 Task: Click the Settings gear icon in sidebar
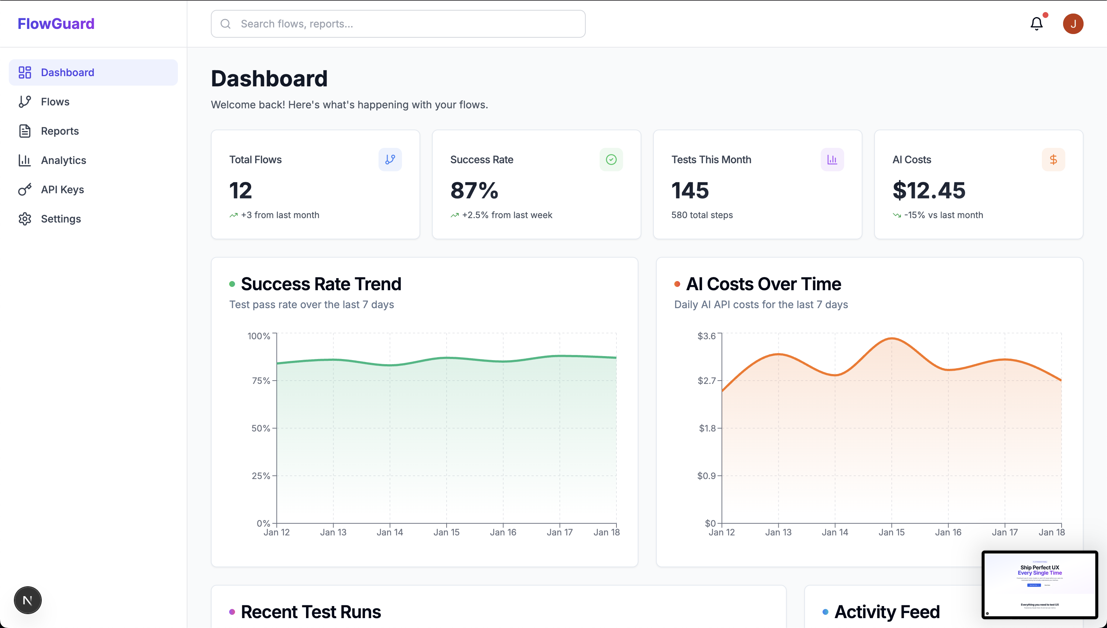point(25,219)
